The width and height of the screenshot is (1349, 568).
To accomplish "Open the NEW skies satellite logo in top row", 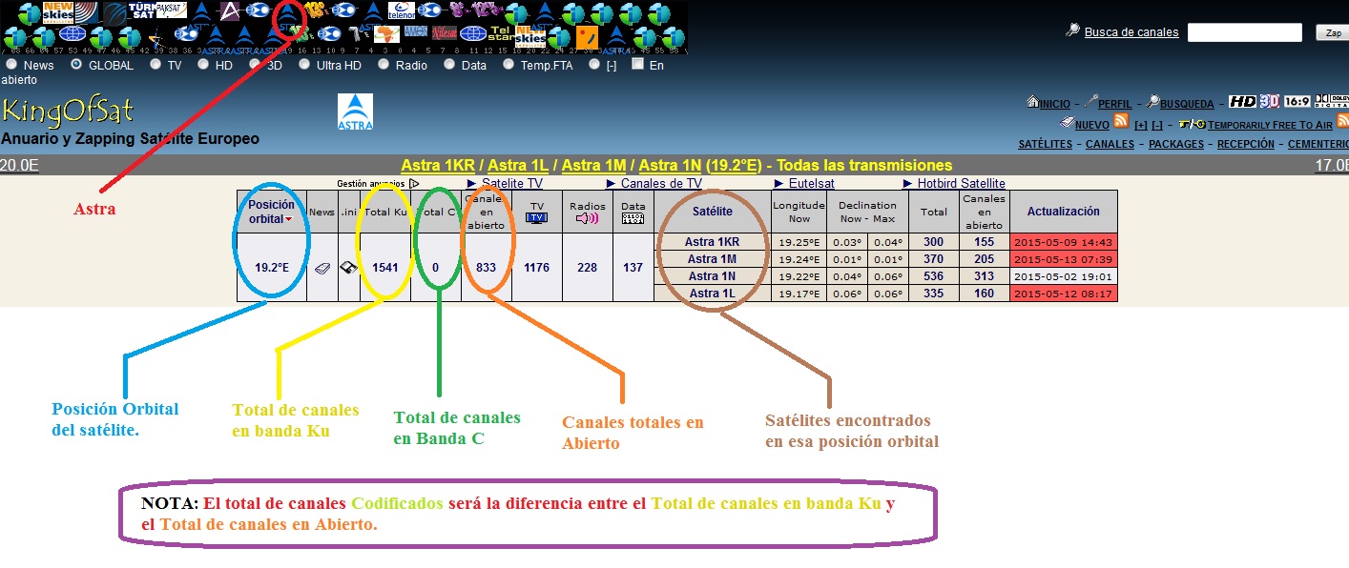I will 58,11.
